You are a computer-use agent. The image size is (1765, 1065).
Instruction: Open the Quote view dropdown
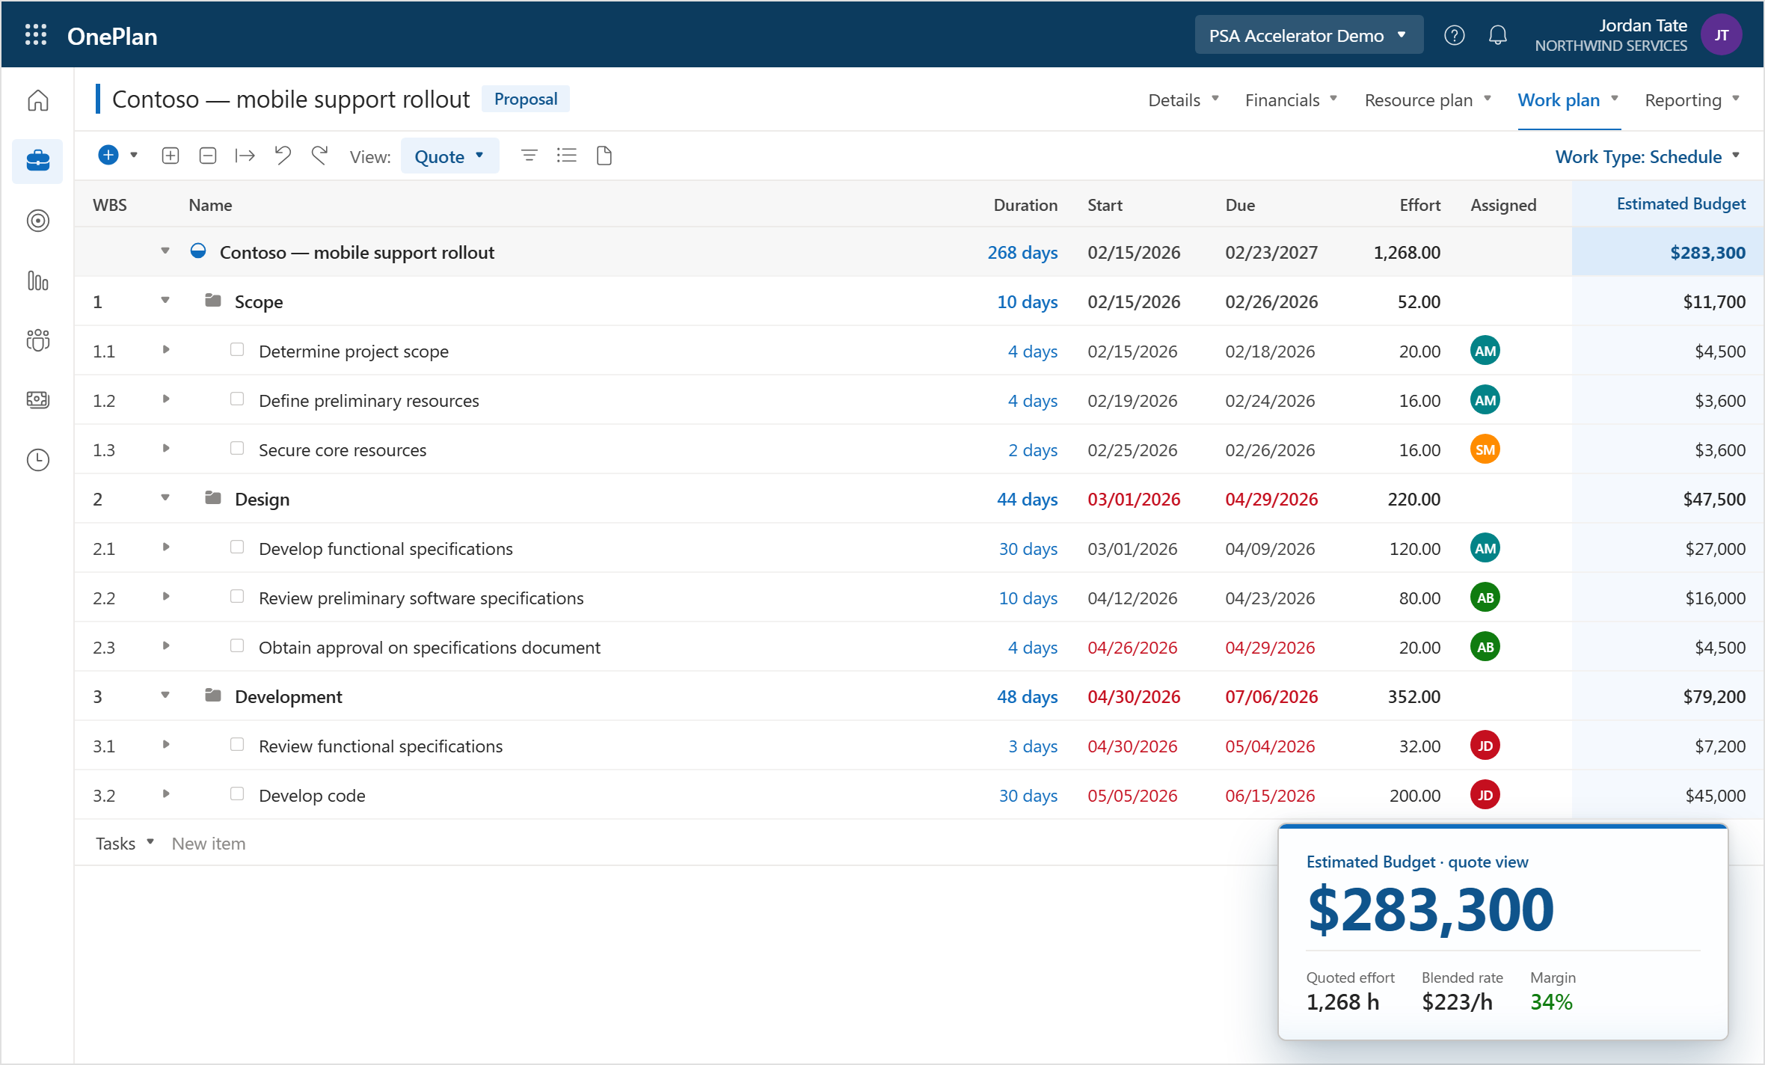[x=449, y=156]
